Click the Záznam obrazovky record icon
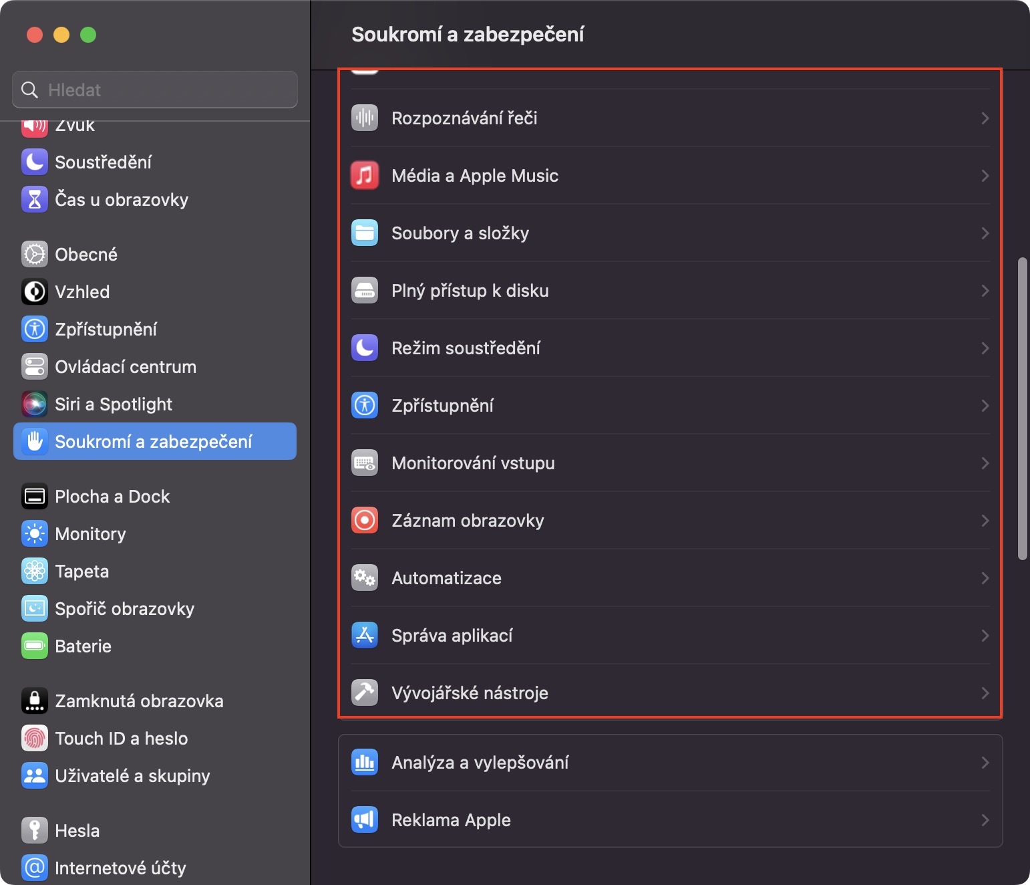1030x885 pixels. pos(365,521)
